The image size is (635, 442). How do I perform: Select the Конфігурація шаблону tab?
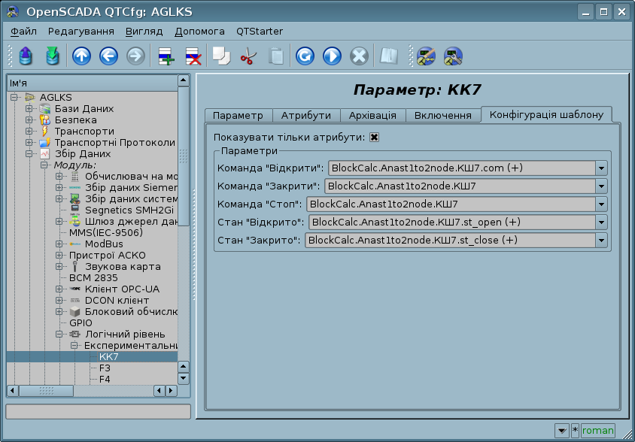pos(546,114)
